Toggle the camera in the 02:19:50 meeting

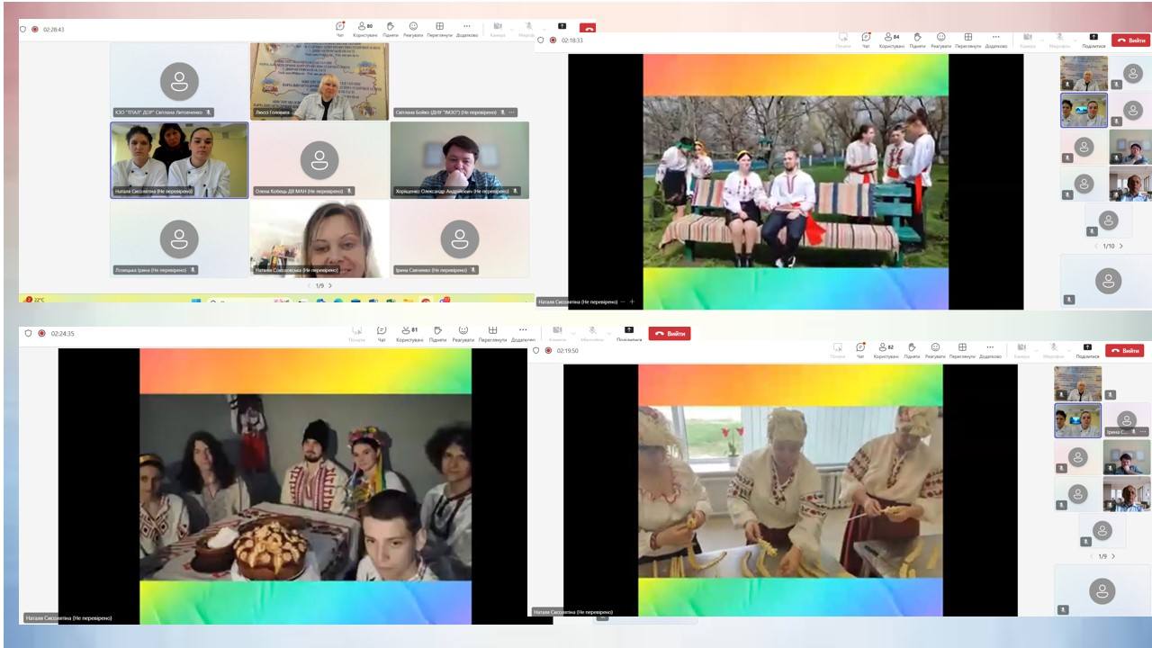pyautogui.click(x=1021, y=349)
